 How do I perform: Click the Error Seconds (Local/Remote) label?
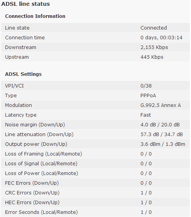coord(41,212)
